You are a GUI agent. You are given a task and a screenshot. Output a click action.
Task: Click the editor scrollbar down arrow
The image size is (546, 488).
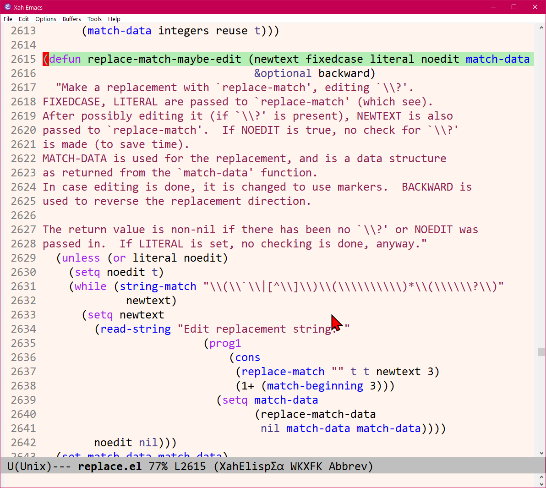(x=541, y=453)
